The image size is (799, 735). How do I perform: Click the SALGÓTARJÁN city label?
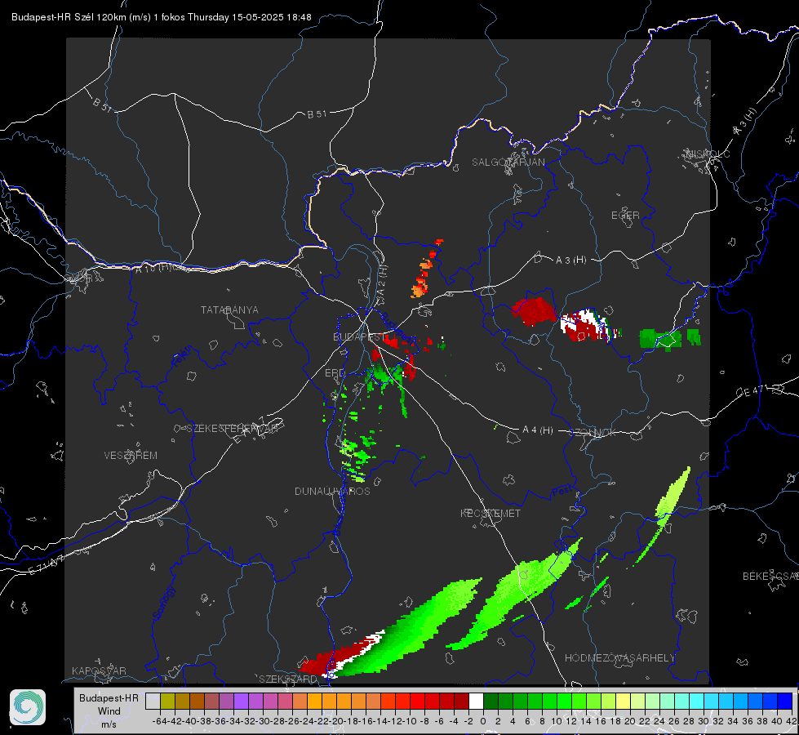click(508, 163)
